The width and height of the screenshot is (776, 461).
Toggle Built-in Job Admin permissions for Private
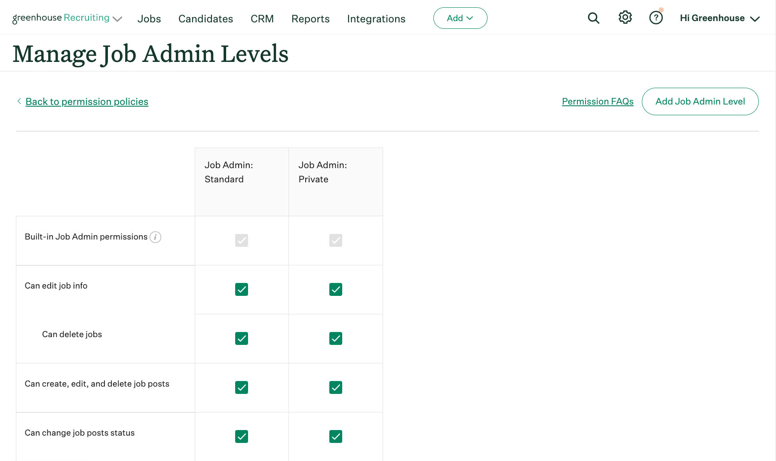pos(336,240)
